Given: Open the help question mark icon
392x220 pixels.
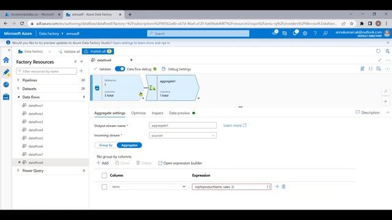Looking at the screenshot, I should tap(315, 33).
